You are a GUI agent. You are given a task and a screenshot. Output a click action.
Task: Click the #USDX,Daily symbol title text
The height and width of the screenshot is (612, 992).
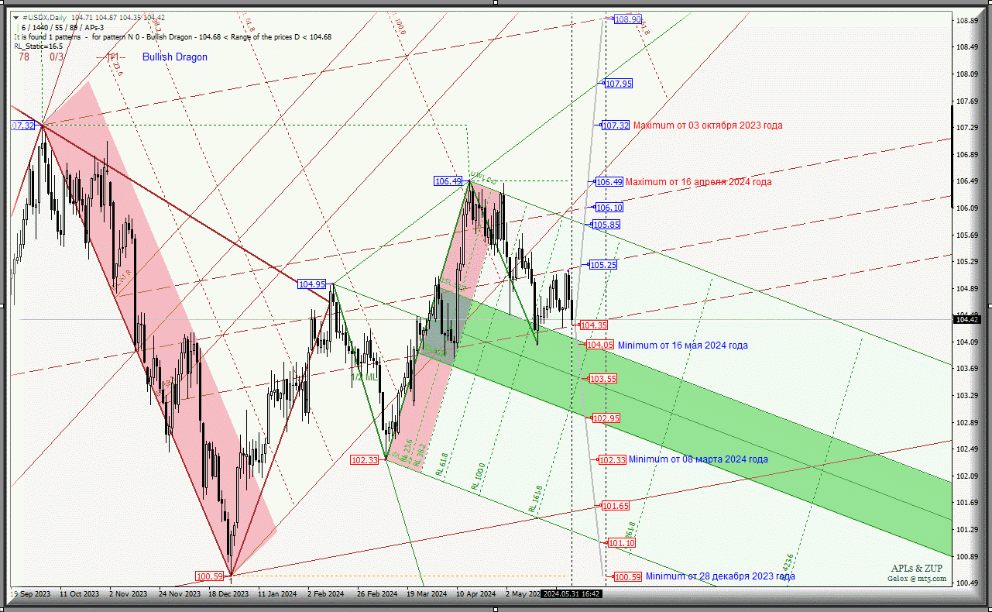coord(45,17)
